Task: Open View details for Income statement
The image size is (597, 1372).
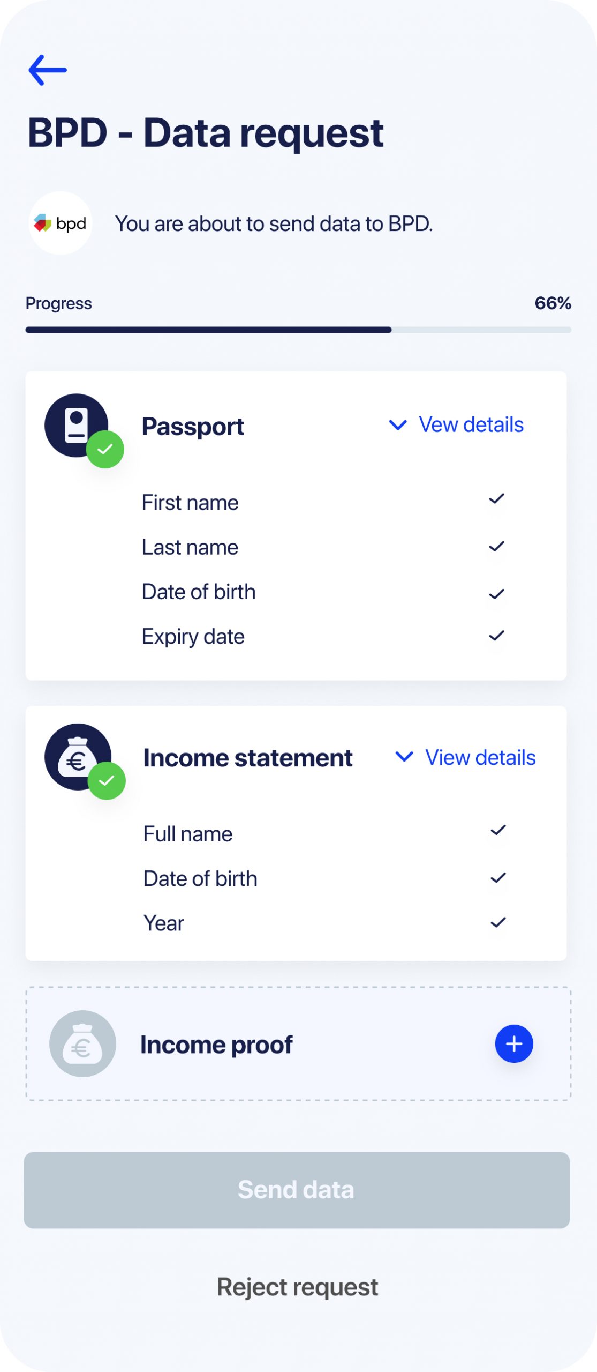Action: pos(480,757)
